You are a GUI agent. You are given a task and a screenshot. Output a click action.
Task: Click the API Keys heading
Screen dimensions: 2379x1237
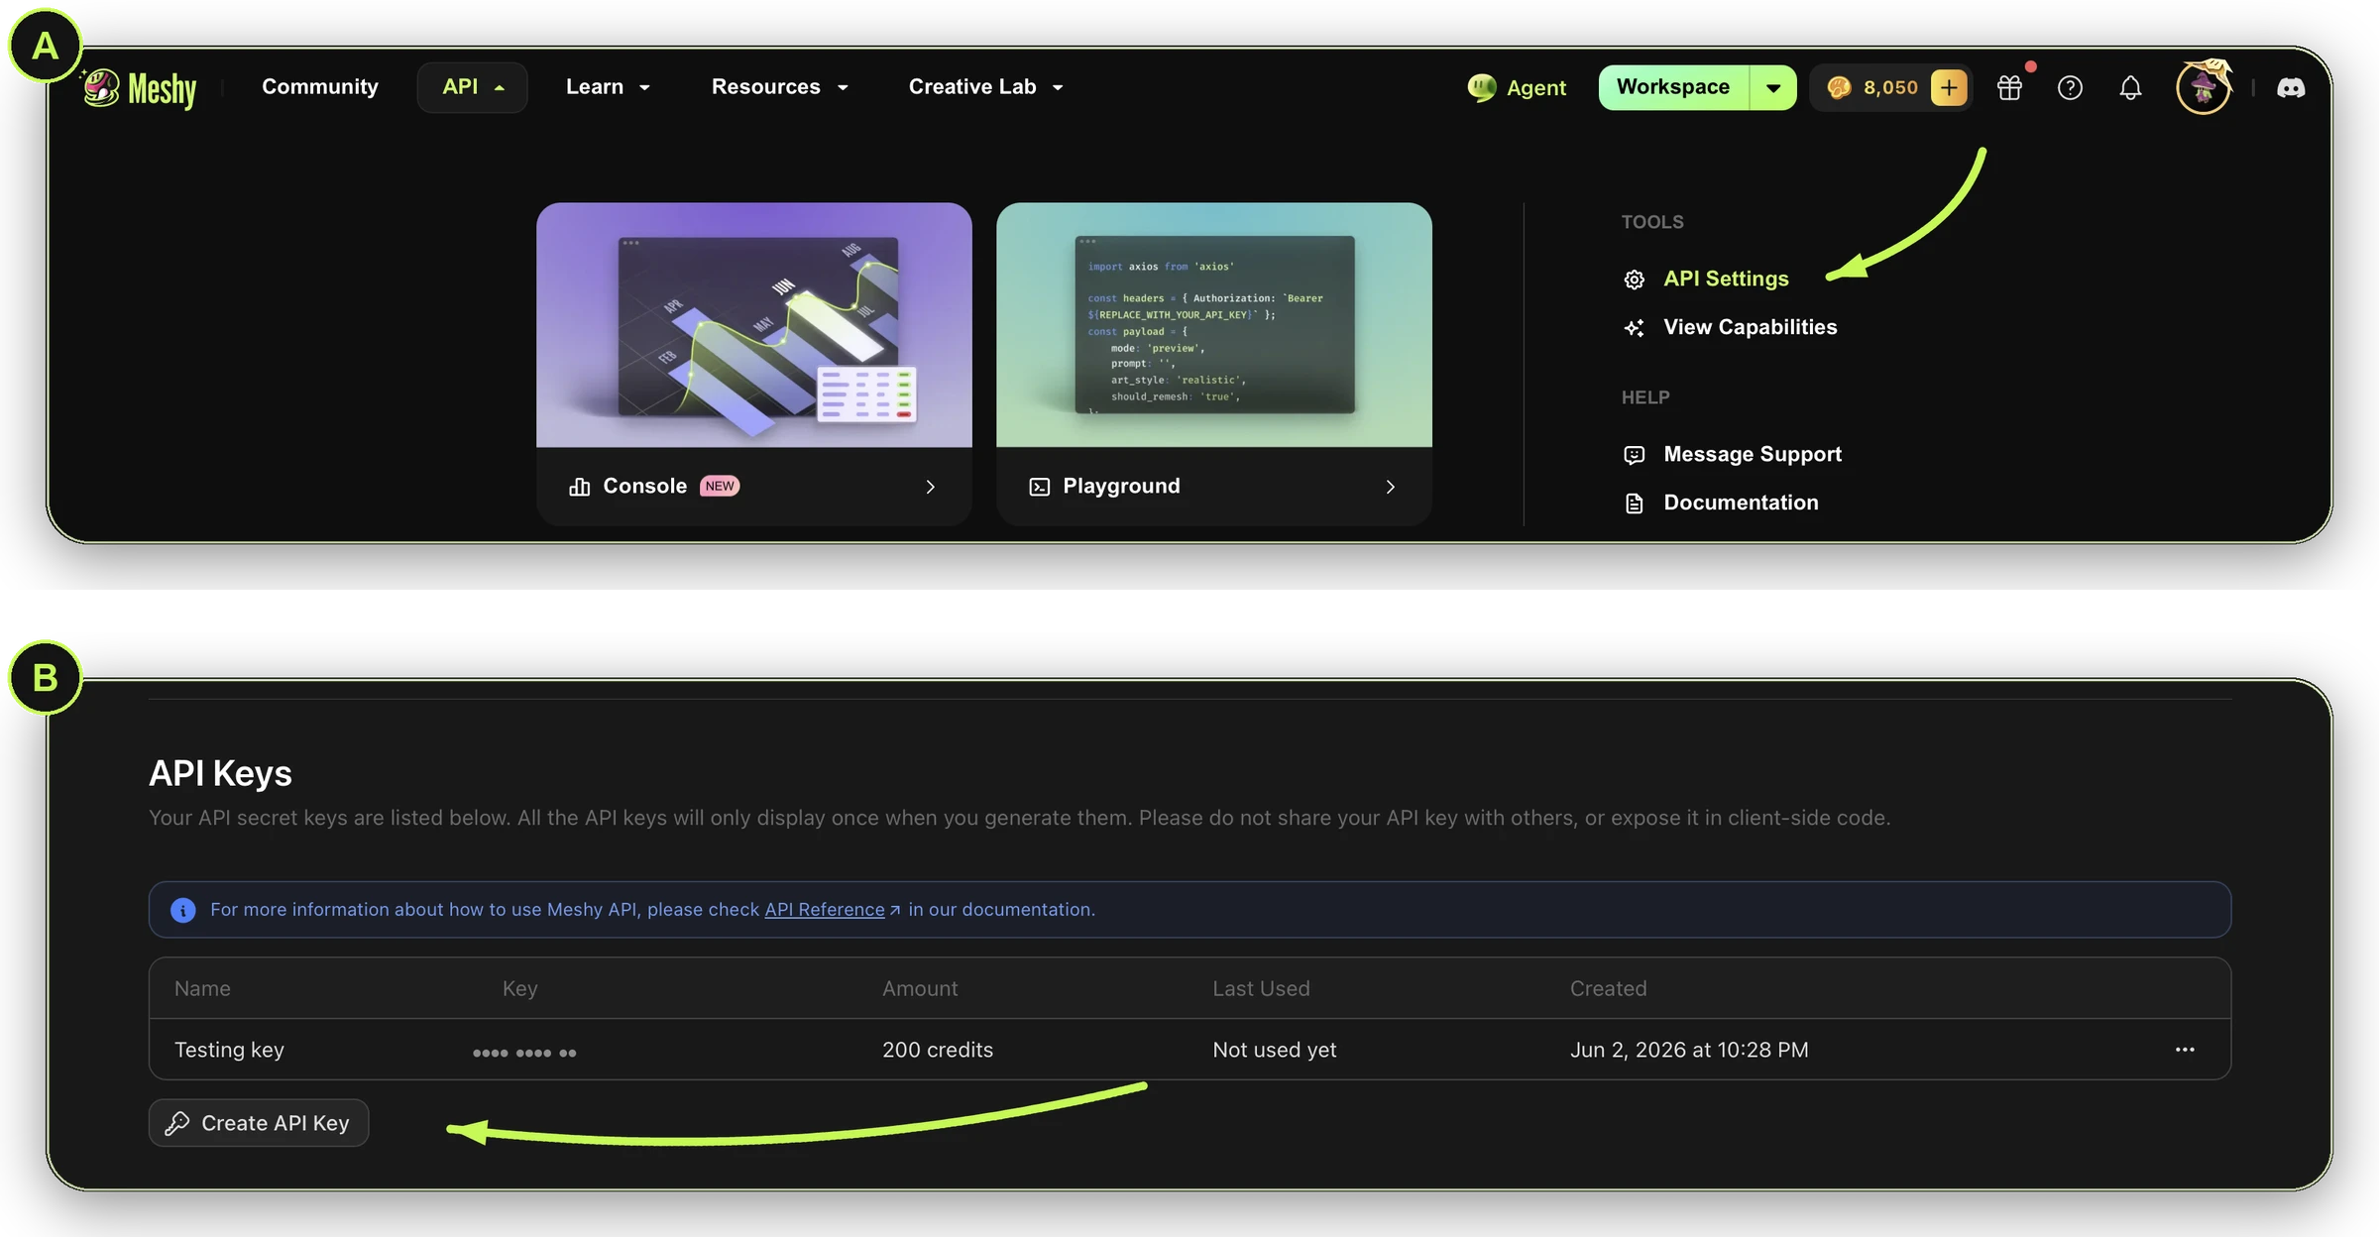point(220,773)
